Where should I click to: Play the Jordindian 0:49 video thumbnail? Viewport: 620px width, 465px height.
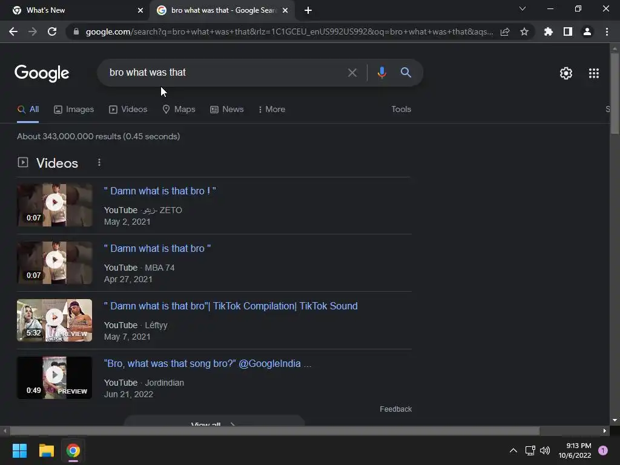click(54, 378)
